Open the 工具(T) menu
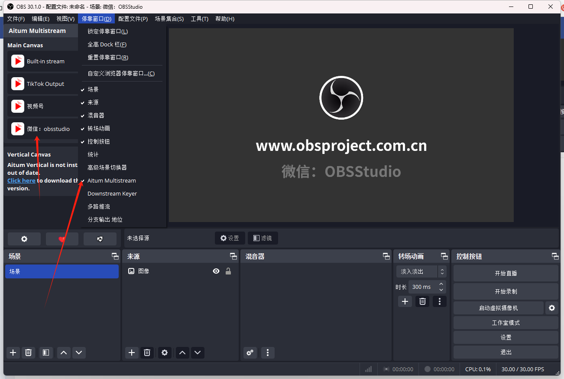This screenshot has height=379, width=564. [200, 19]
